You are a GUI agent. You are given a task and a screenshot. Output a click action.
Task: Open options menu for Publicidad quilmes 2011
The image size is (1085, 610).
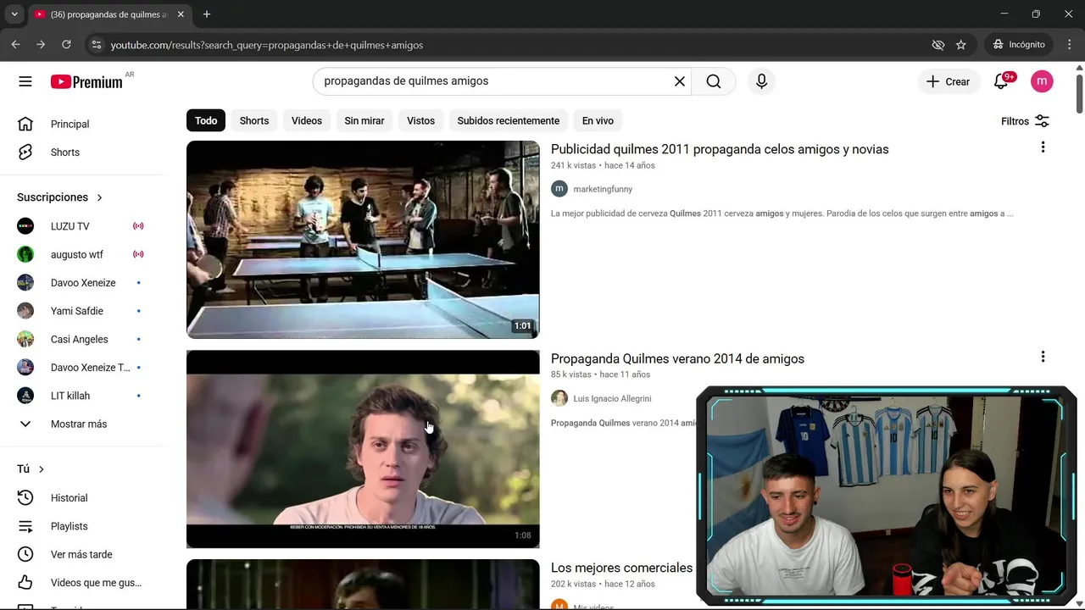pos(1043,147)
